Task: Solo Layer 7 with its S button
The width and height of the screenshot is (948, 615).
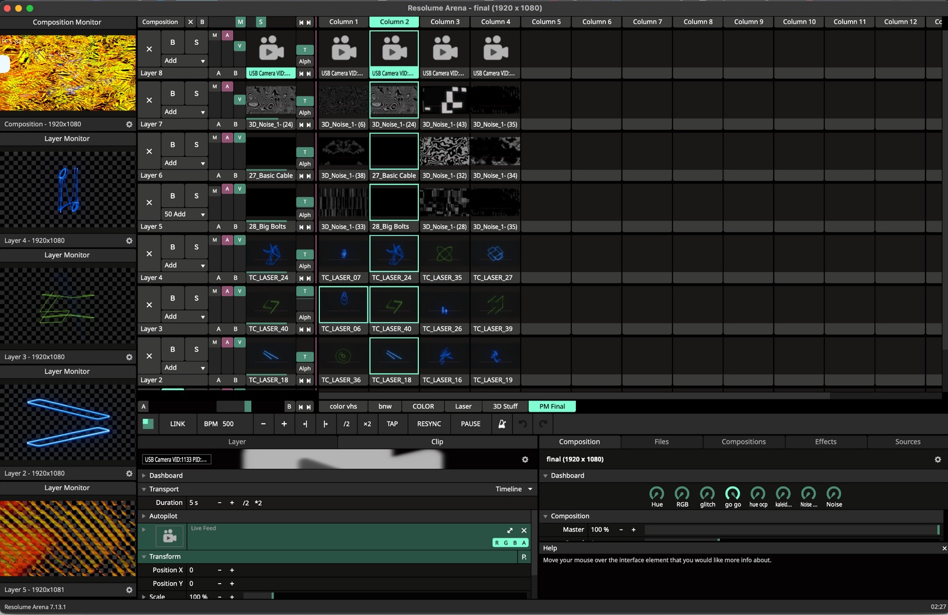Action: click(197, 94)
